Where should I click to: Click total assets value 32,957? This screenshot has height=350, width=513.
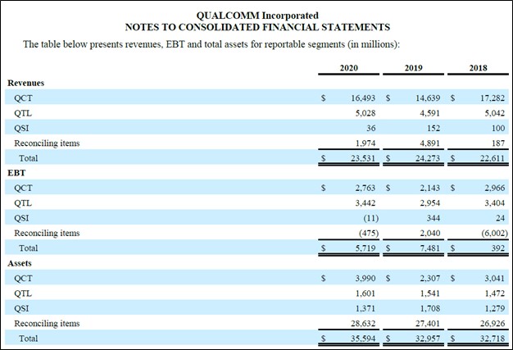(428, 339)
